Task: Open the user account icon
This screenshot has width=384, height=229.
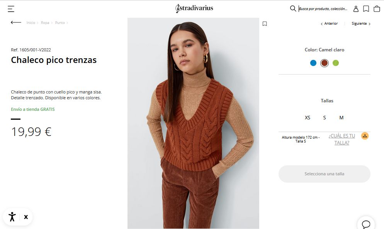Action: pos(356,8)
